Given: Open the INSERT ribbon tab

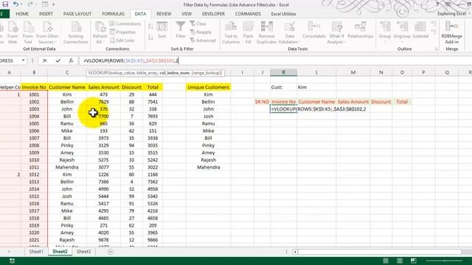Looking at the screenshot, I should click(46, 14).
